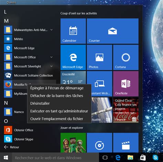
Task: Open File Explorer from the taskbar
Action: [x=130, y=158]
